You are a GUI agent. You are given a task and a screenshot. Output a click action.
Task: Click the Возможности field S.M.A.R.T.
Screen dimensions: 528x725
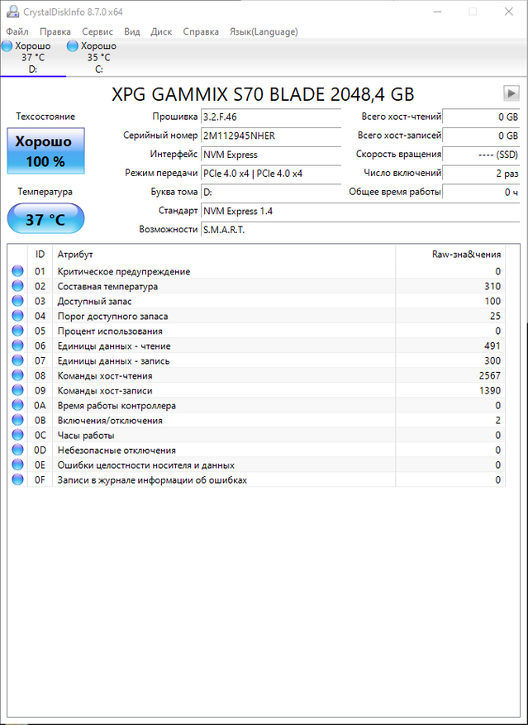(x=360, y=230)
